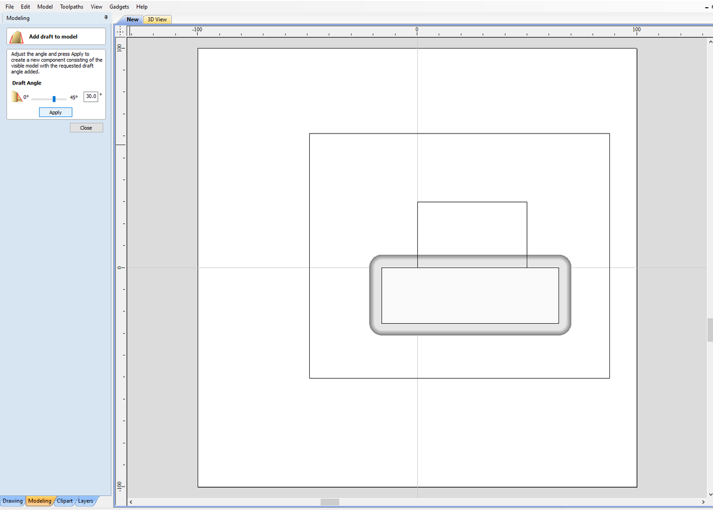This screenshot has width=713, height=510.
Task: Click the vertical scrollbar thumb
Action: click(x=710, y=330)
